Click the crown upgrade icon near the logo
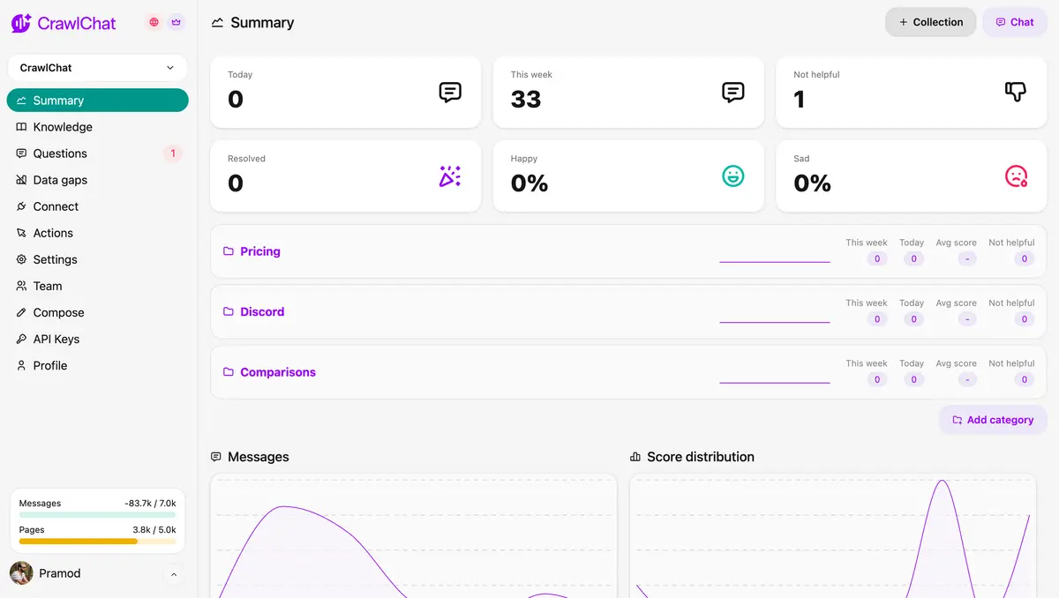 point(176,22)
